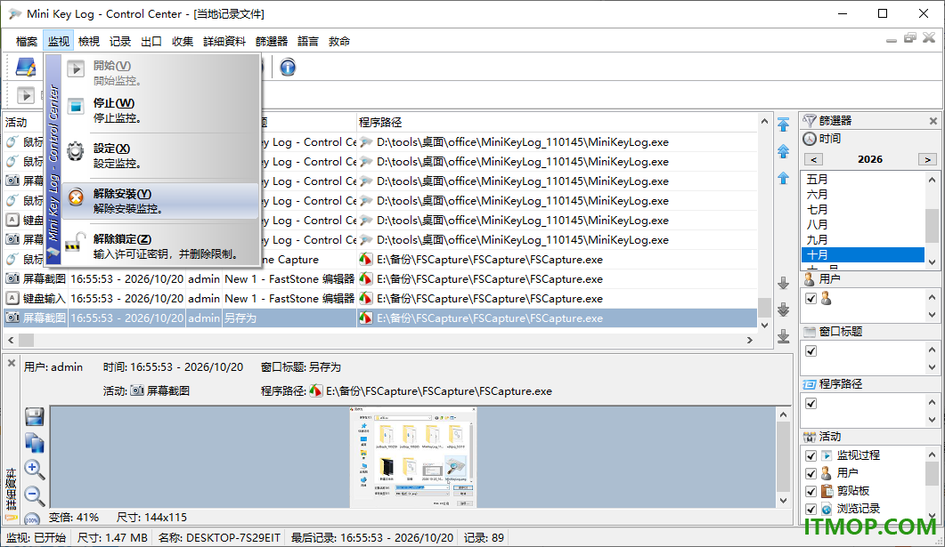This screenshot has height=547, width=945.
Task: Save the screenshot with floppy disk icon
Action: coord(35,417)
